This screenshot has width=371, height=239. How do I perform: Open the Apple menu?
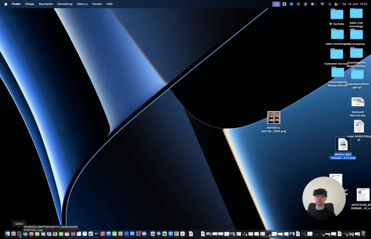point(6,4)
